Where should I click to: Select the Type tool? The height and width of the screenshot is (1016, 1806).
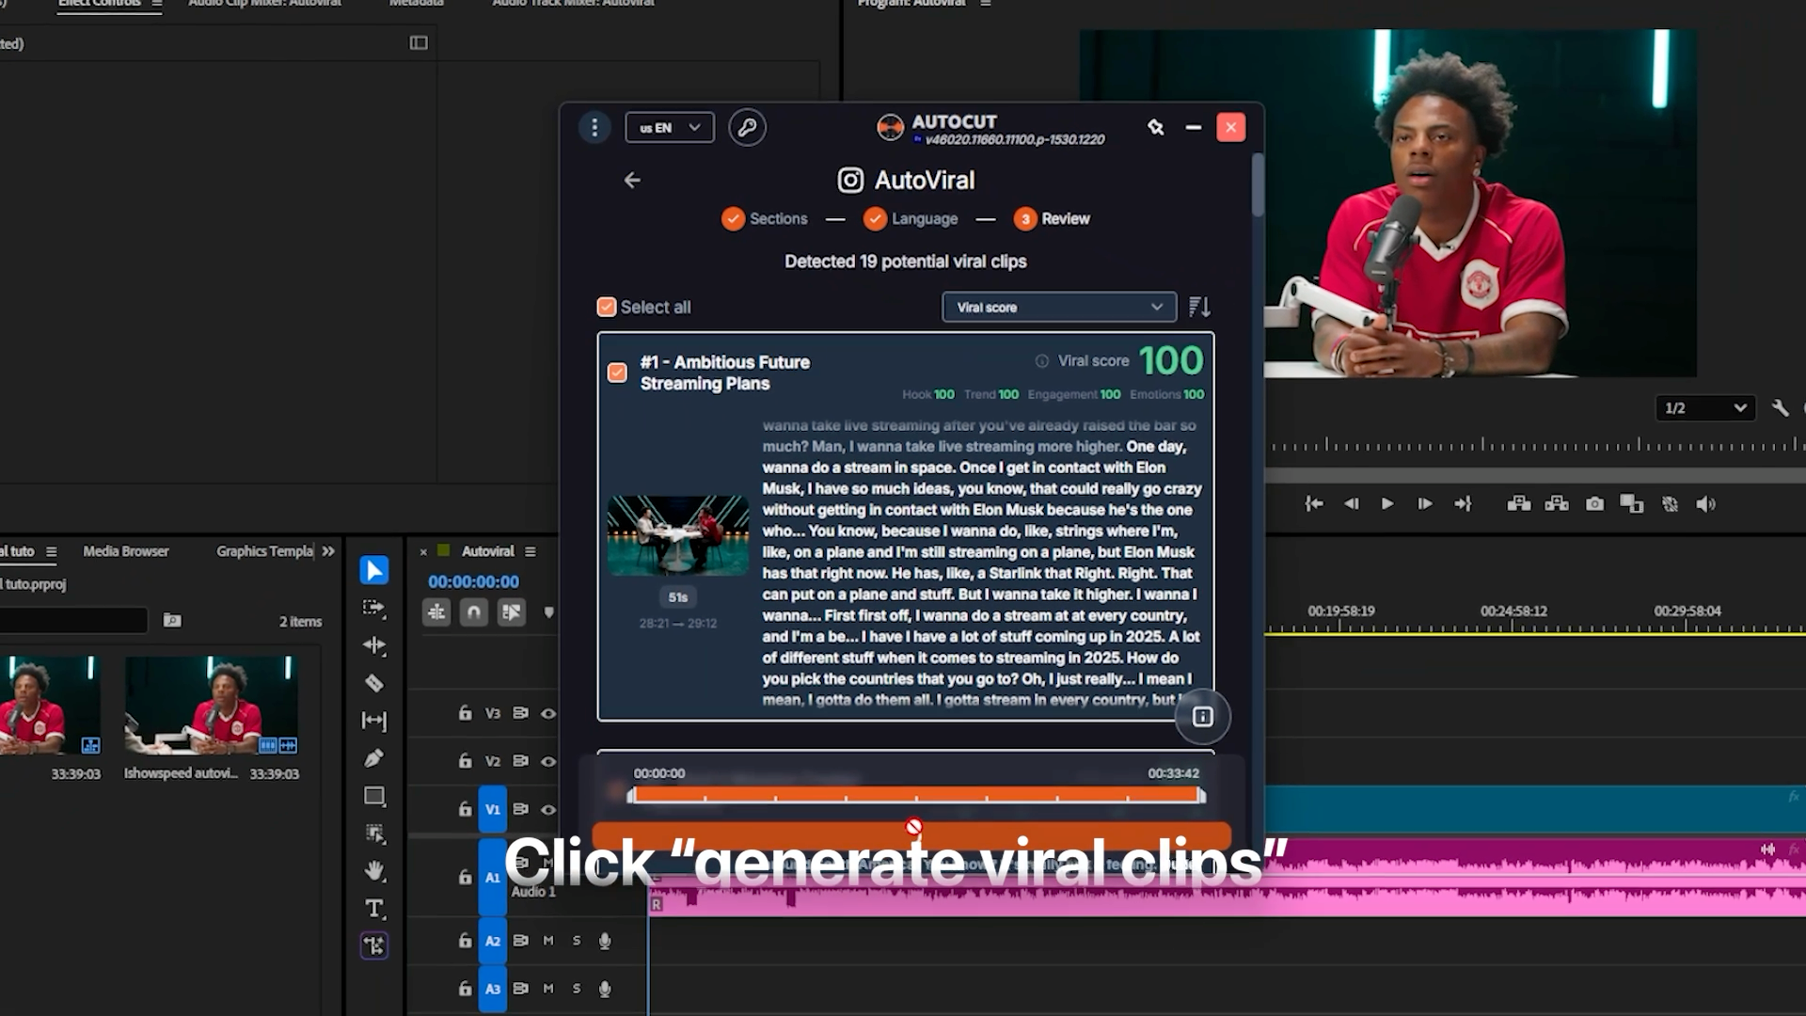[374, 909]
